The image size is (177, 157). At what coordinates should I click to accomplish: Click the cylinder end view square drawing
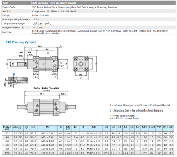click(81, 64)
